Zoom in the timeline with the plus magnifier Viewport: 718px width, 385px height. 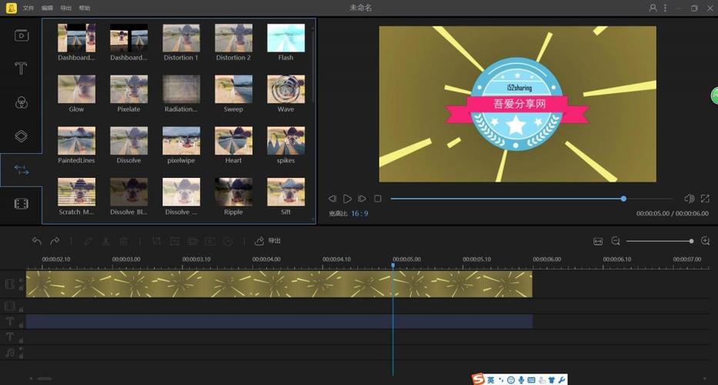705,241
